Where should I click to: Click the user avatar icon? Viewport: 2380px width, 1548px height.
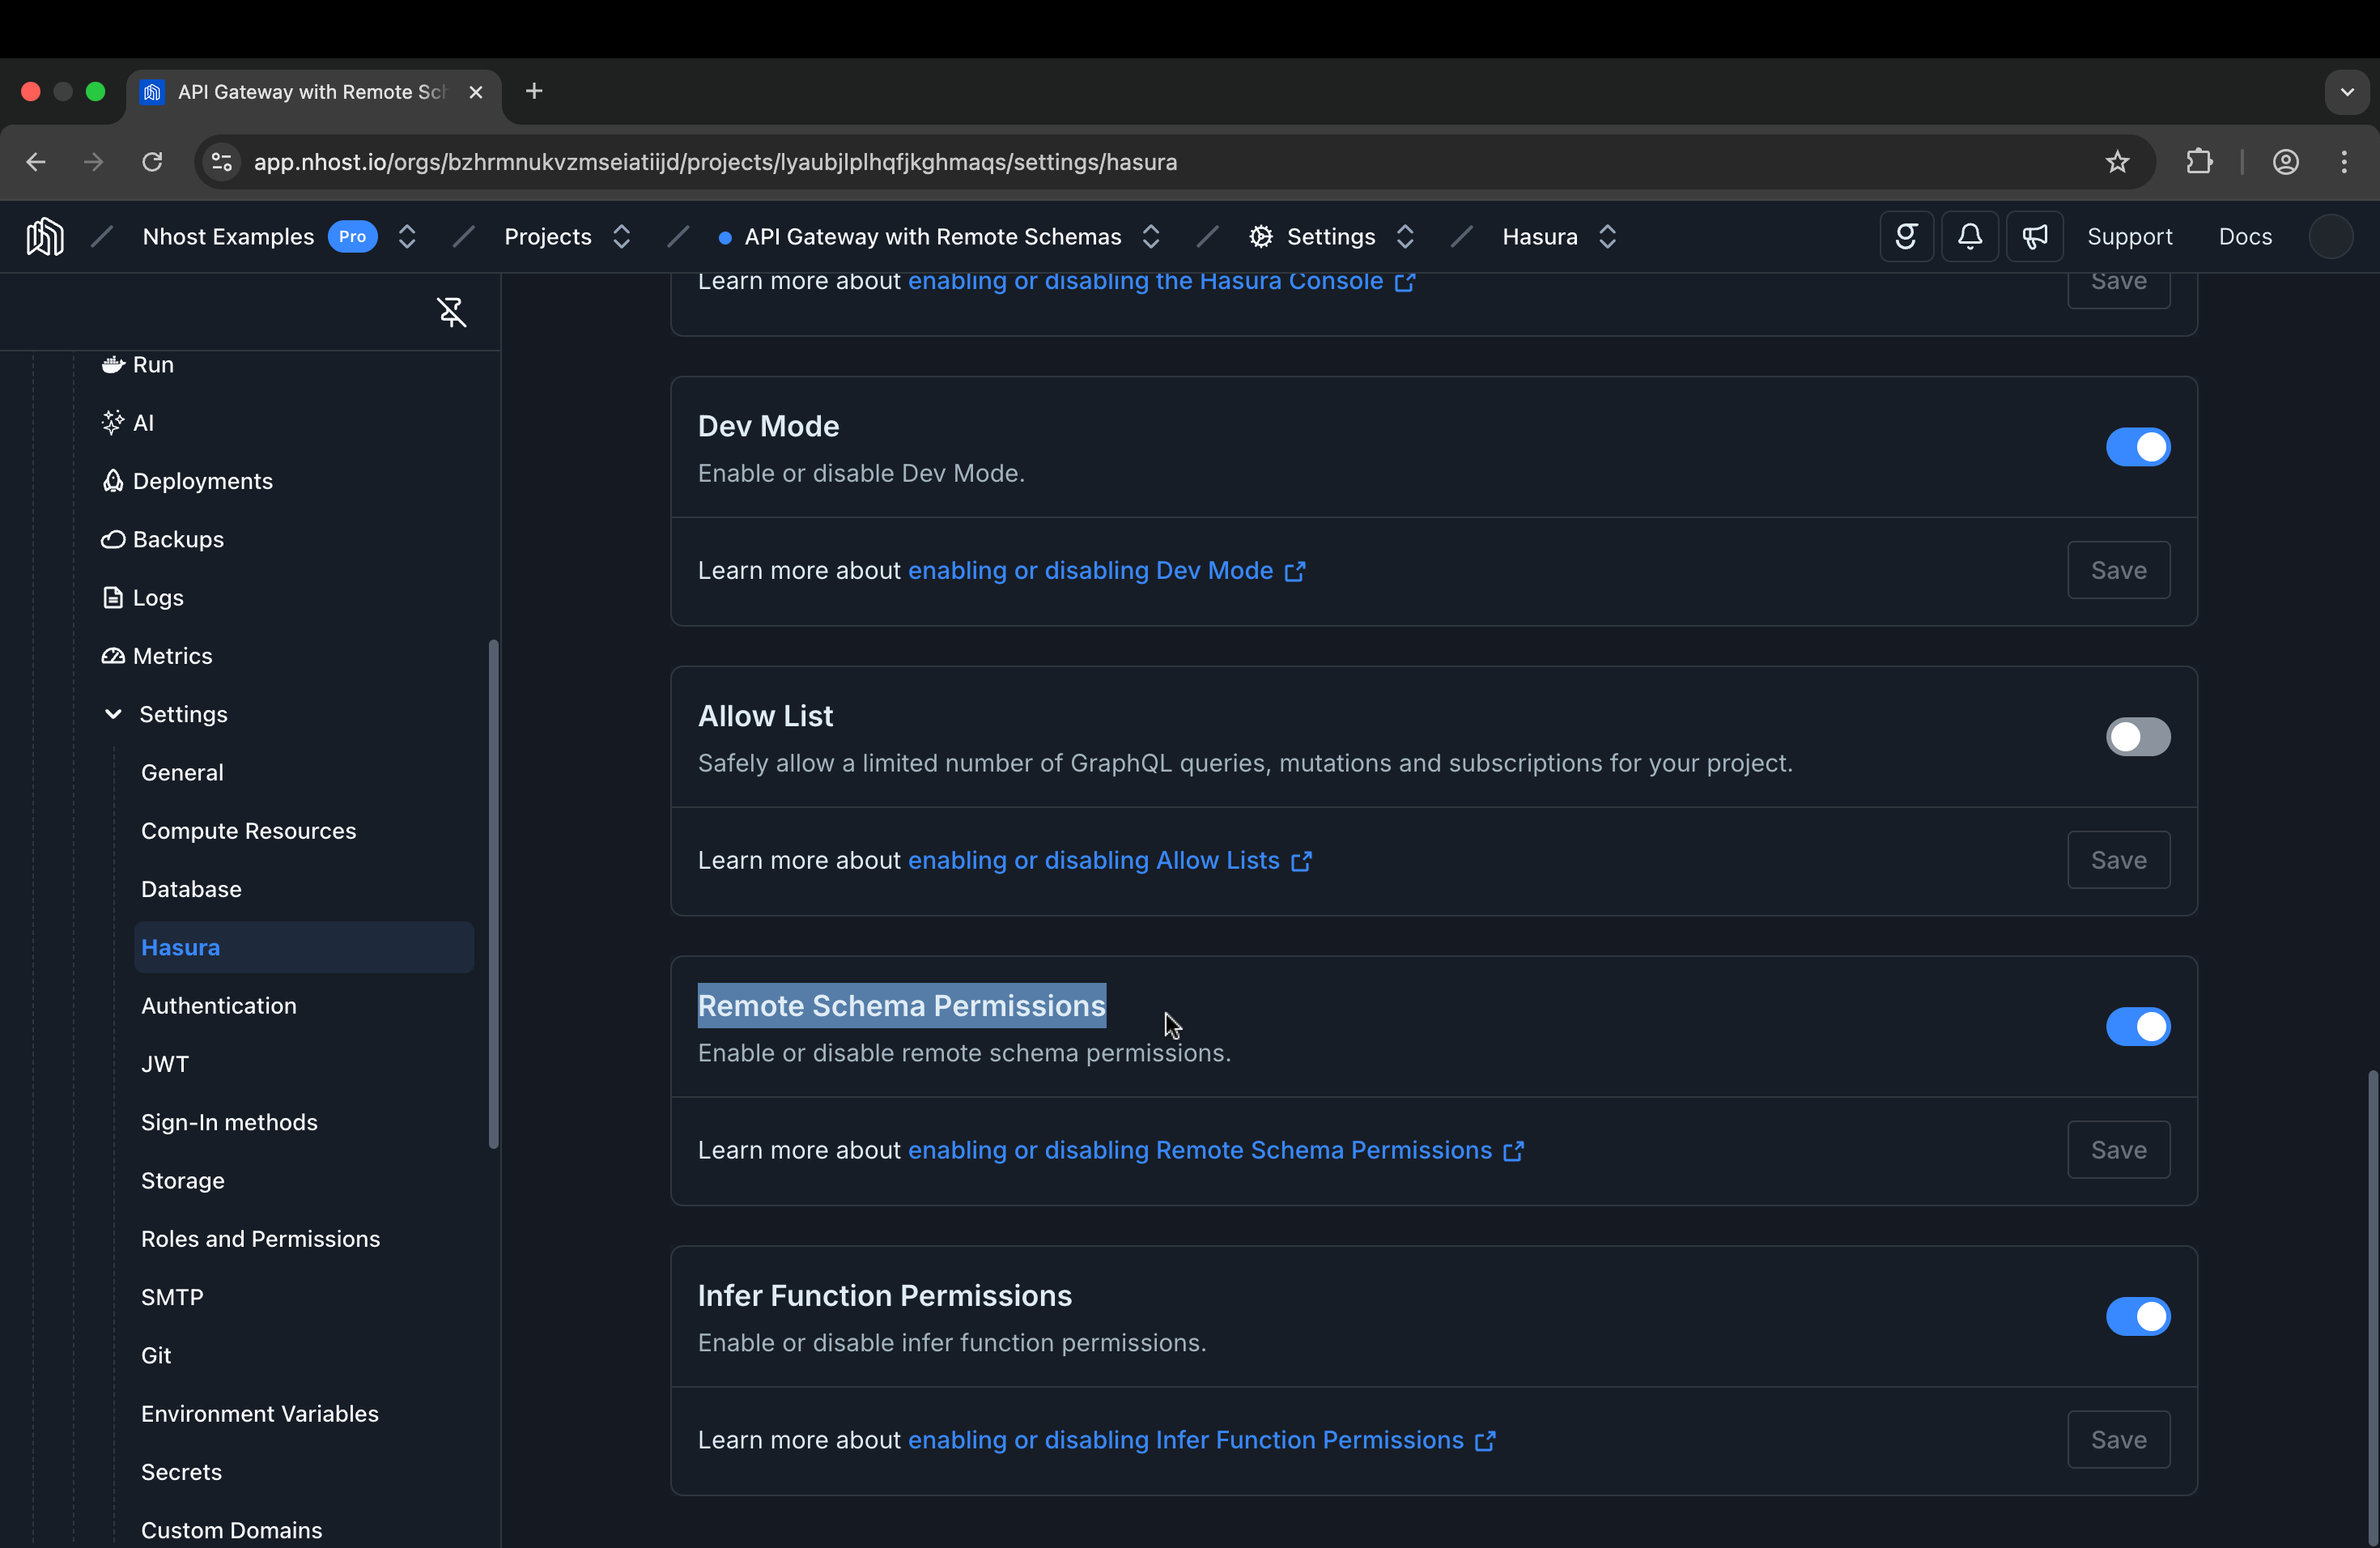(x=2329, y=237)
